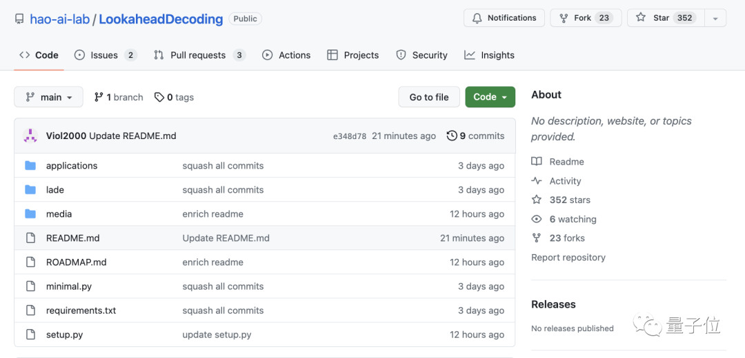Expand the main branch selector
The width and height of the screenshot is (745, 358).
48,97
